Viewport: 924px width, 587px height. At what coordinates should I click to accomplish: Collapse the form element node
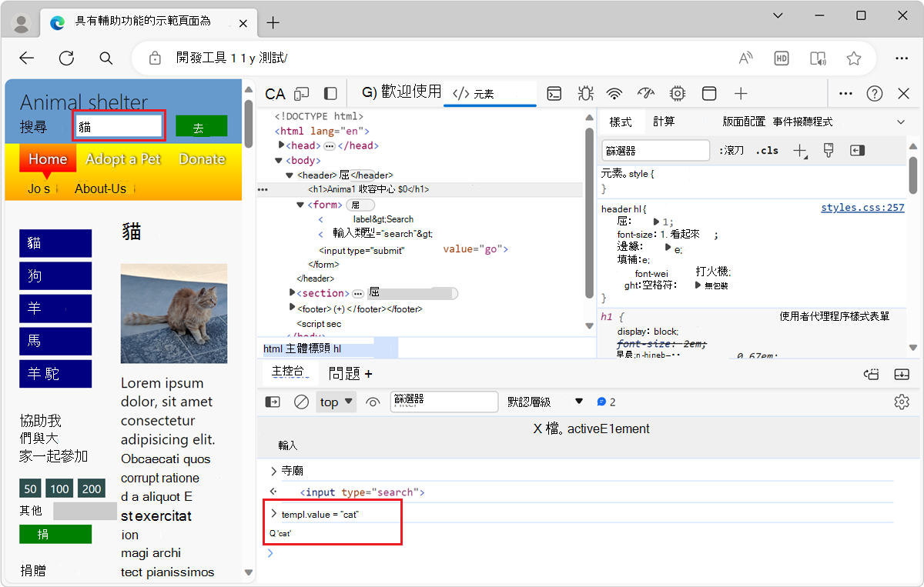tap(300, 205)
